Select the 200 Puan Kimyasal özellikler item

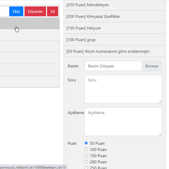(x=115, y=16)
